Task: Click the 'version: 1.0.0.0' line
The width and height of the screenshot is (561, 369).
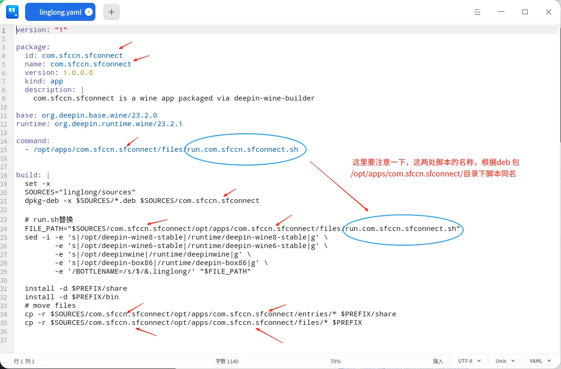Action: click(59, 73)
